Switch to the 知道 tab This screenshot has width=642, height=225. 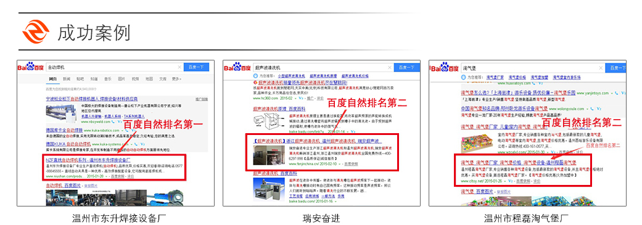coord(94,79)
